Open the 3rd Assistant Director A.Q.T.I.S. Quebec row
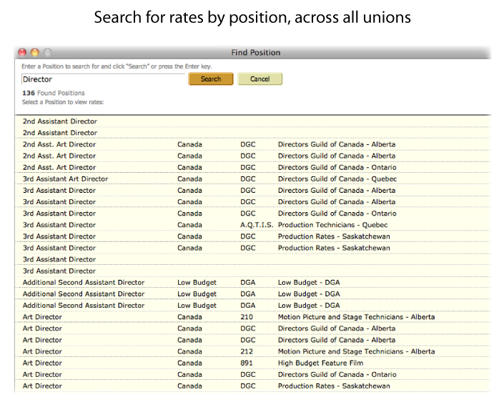 coord(253,225)
